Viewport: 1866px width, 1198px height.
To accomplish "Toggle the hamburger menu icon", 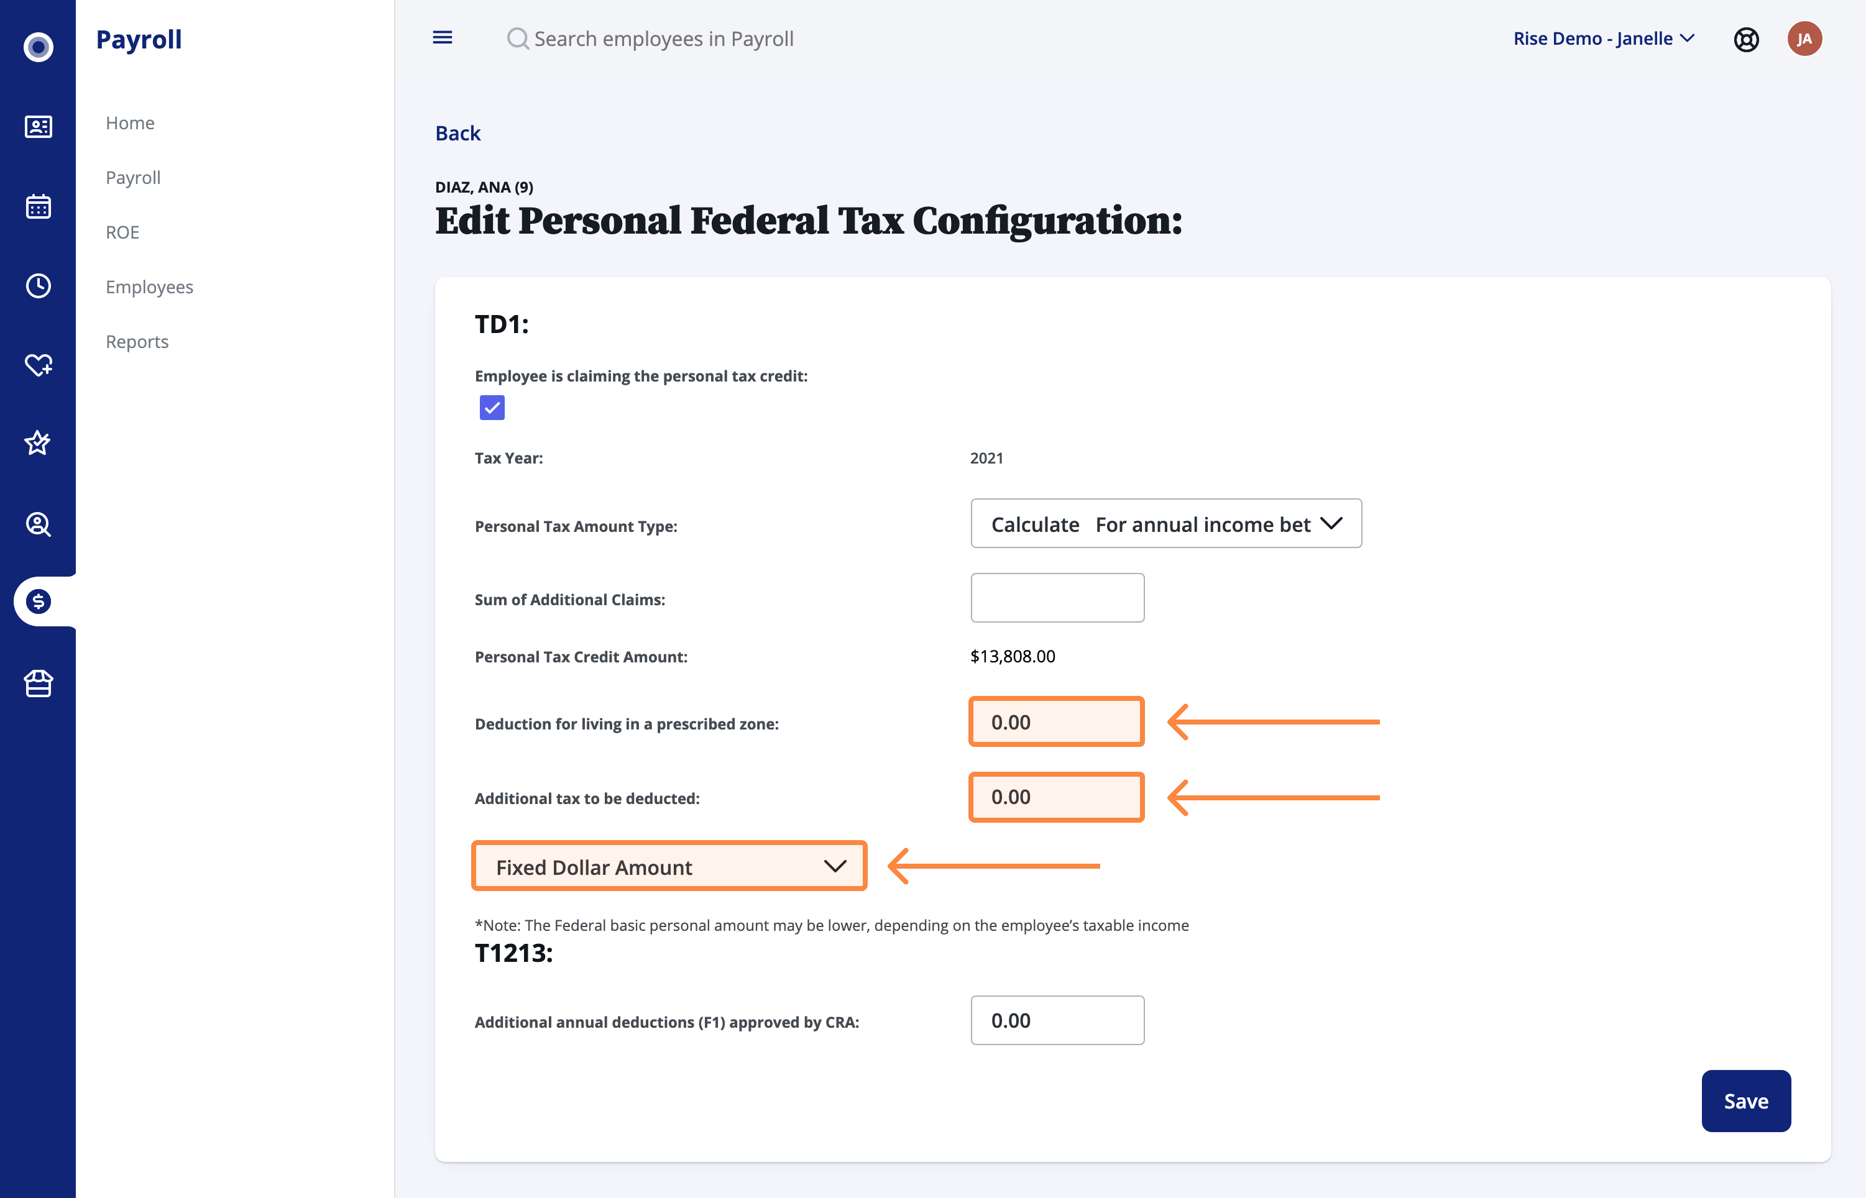I will coord(442,37).
